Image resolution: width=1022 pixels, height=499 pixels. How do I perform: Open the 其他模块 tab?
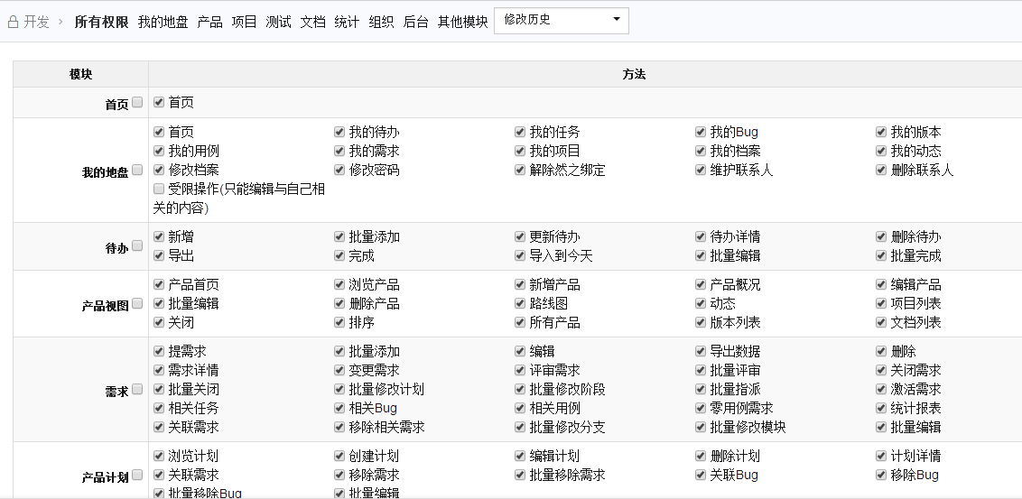coord(462,22)
